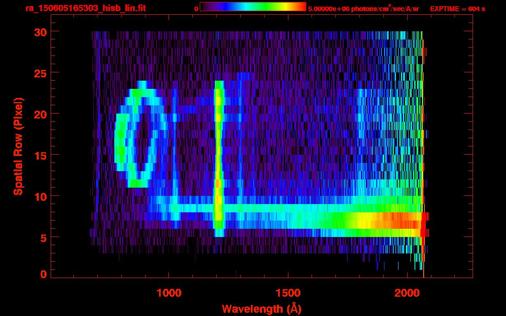Click the color bar minimum value 0
Image resolution: width=506 pixels, height=316 pixels.
[x=196, y=9]
